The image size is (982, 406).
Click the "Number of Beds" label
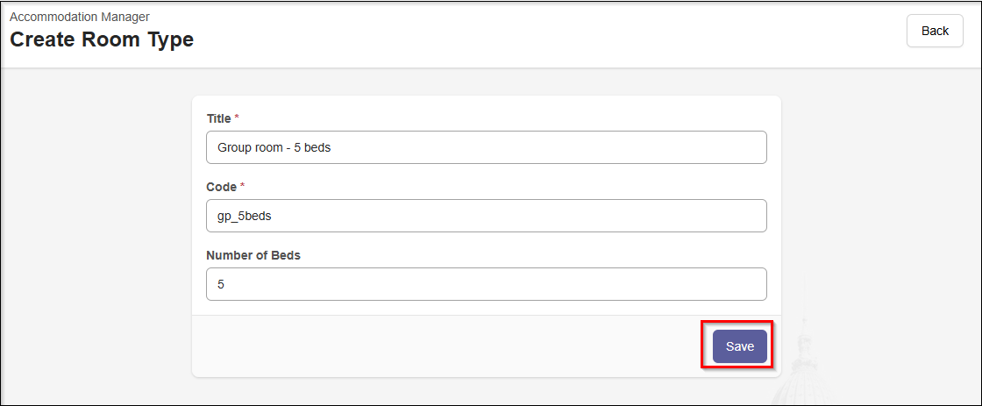(x=253, y=255)
